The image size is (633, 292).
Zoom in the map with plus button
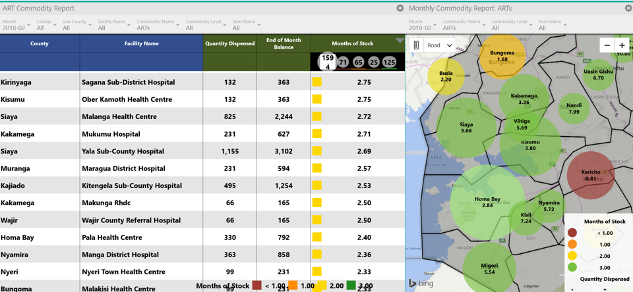(x=622, y=45)
